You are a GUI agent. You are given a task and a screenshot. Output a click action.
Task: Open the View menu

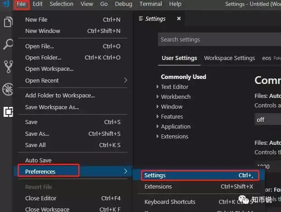click(87, 4)
